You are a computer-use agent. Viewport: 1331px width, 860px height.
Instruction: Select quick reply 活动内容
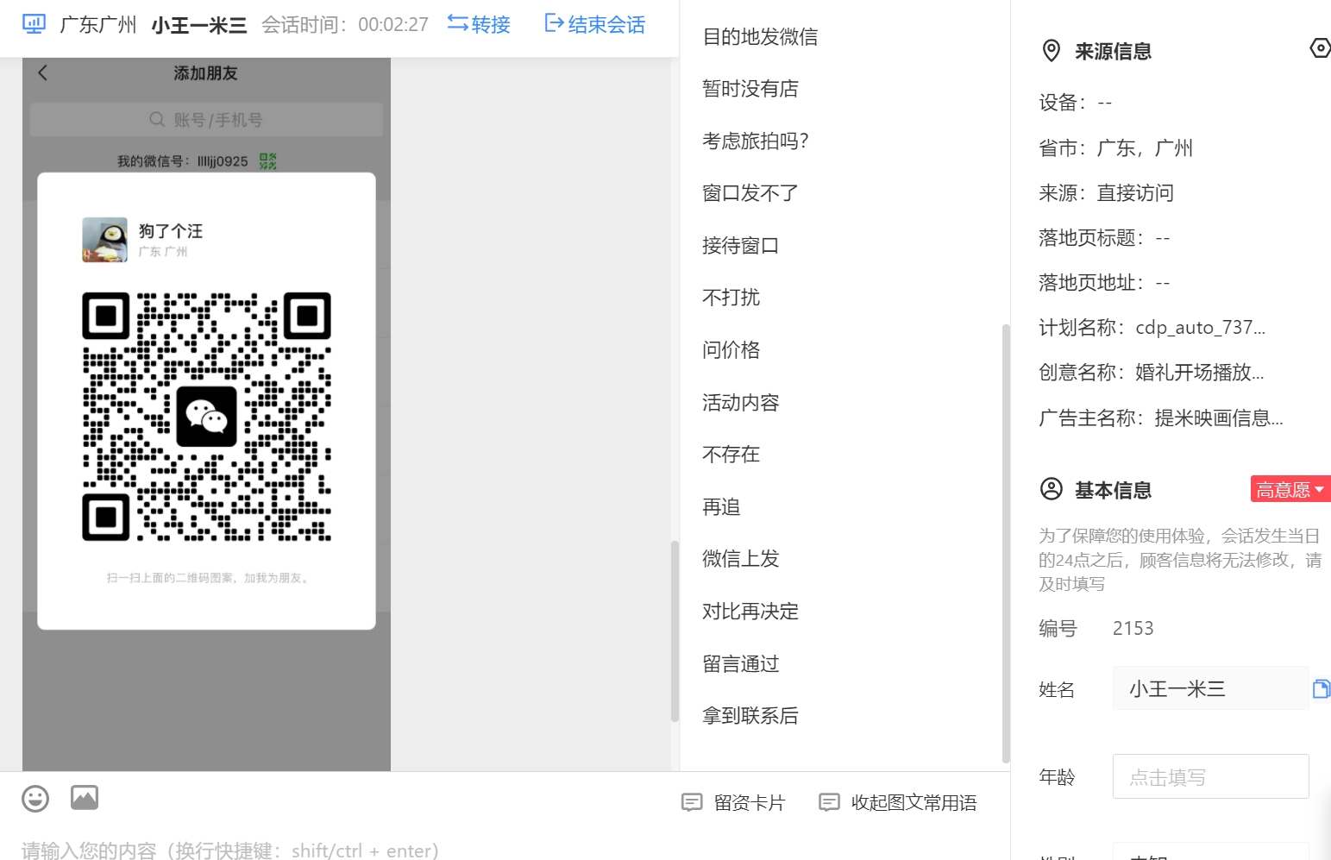[x=741, y=403]
